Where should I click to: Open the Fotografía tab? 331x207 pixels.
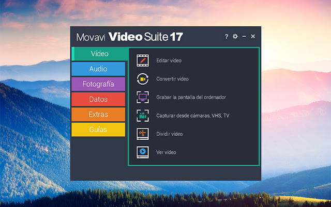click(x=98, y=84)
